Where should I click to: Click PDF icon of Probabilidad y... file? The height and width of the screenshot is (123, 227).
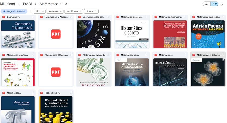point(41,93)
